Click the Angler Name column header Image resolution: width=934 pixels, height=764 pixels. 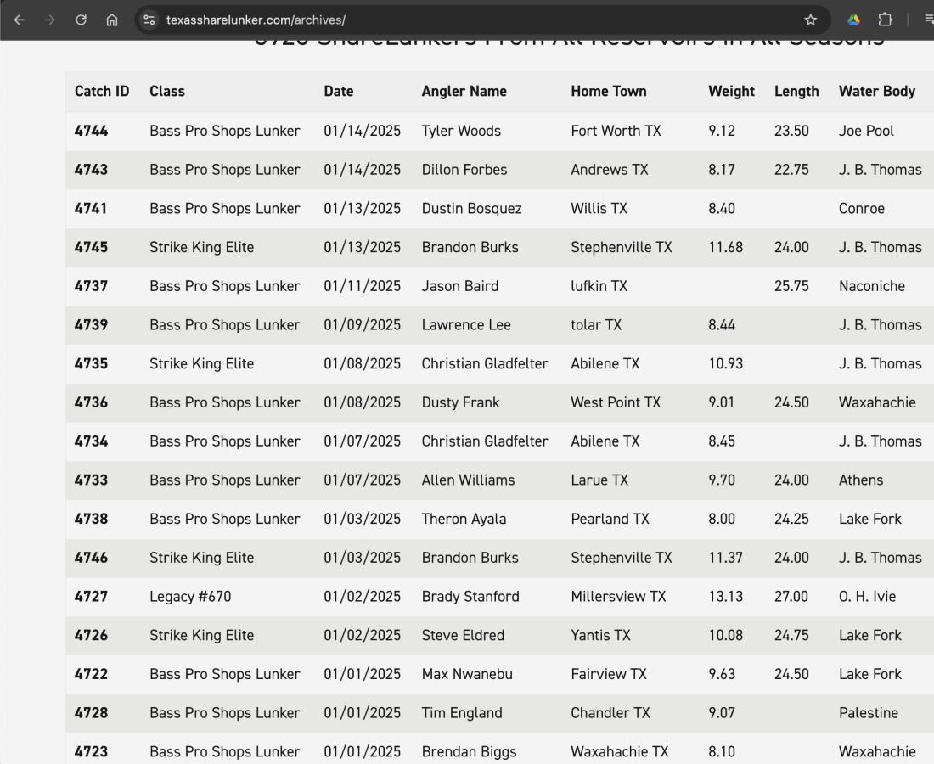click(464, 92)
